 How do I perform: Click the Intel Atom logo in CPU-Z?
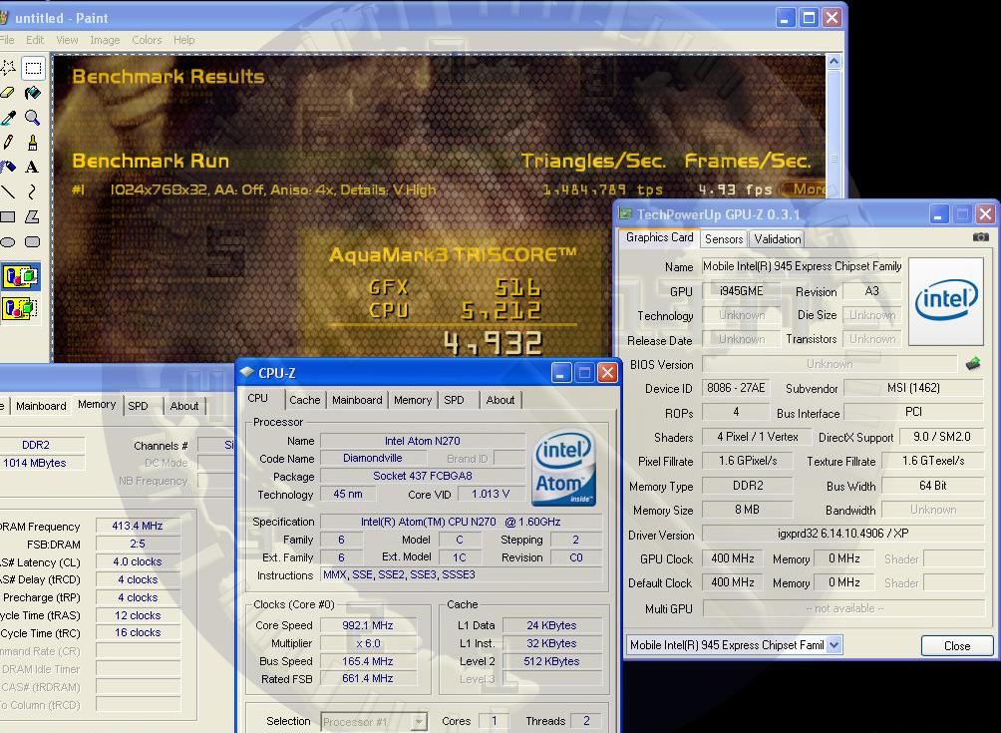563,468
